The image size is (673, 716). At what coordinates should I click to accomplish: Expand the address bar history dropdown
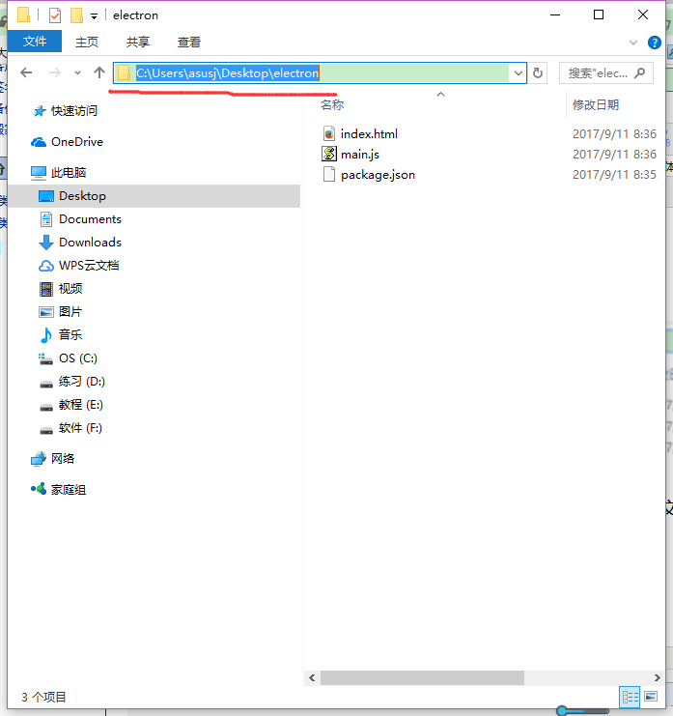coord(519,72)
